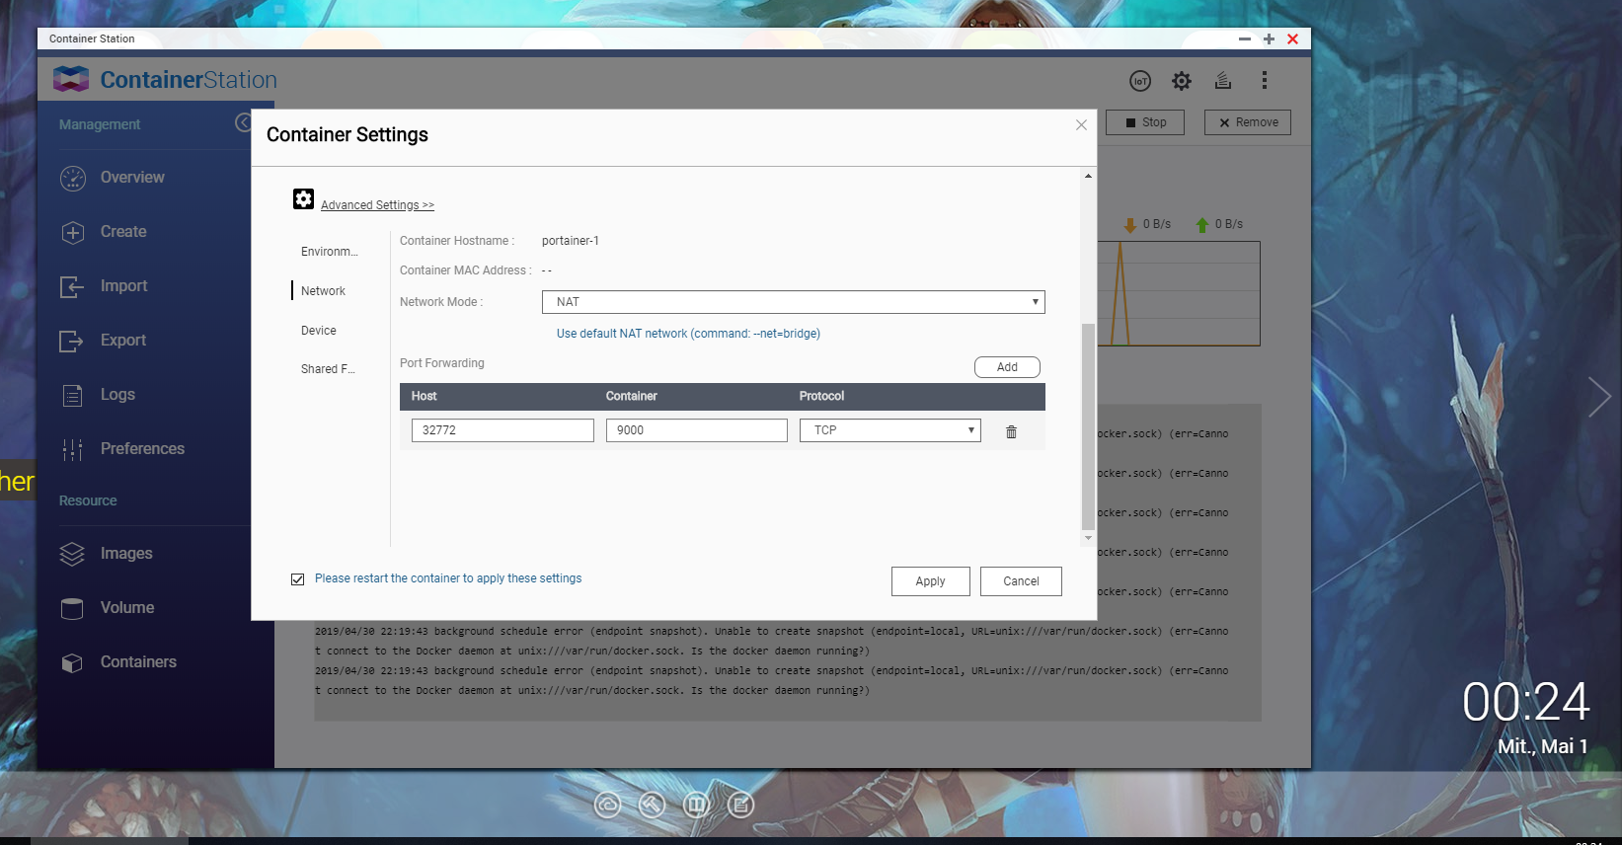Click the default NAT network hint text

(688, 334)
